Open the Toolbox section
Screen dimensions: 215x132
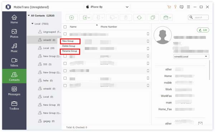14,106
